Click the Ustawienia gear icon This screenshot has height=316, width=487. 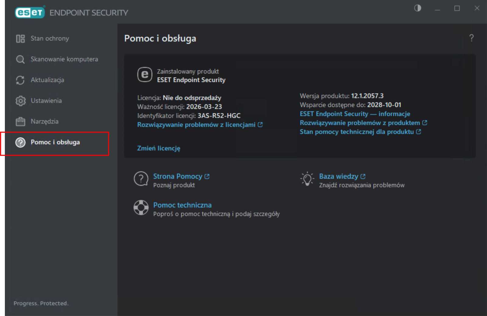(x=20, y=101)
